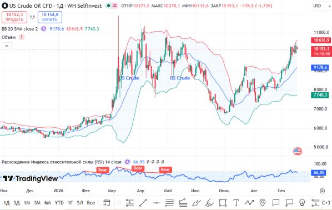Select the idea lightbulb tool
332x210 pixels.
click(302, 203)
